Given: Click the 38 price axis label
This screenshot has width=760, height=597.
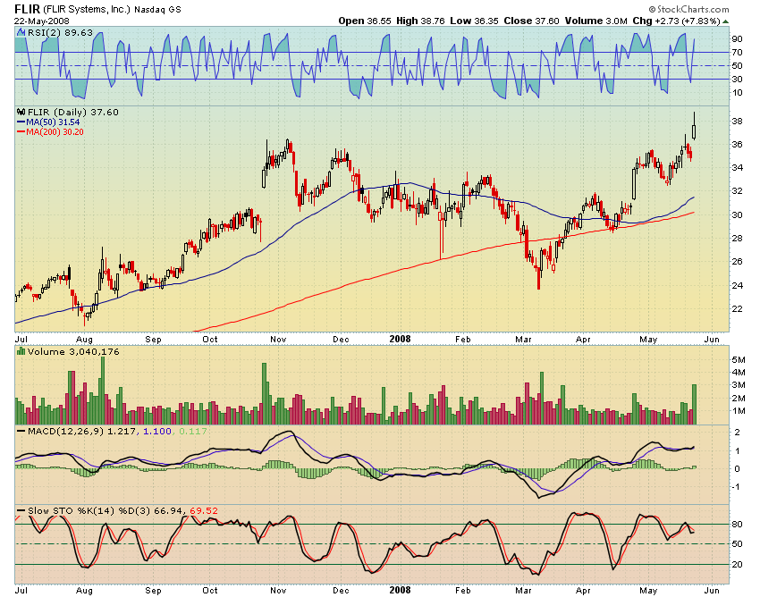Looking at the screenshot, I should [x=738, y=122].
